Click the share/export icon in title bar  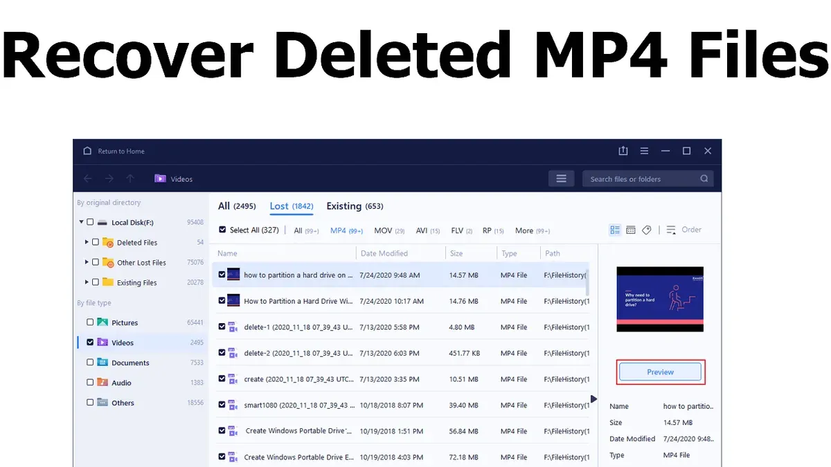click(623, 151)
